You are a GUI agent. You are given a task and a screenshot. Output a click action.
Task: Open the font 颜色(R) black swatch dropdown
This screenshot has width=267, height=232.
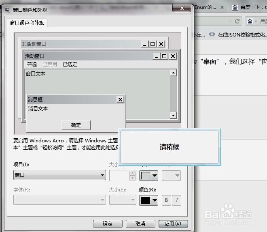(x=148, y=200)
